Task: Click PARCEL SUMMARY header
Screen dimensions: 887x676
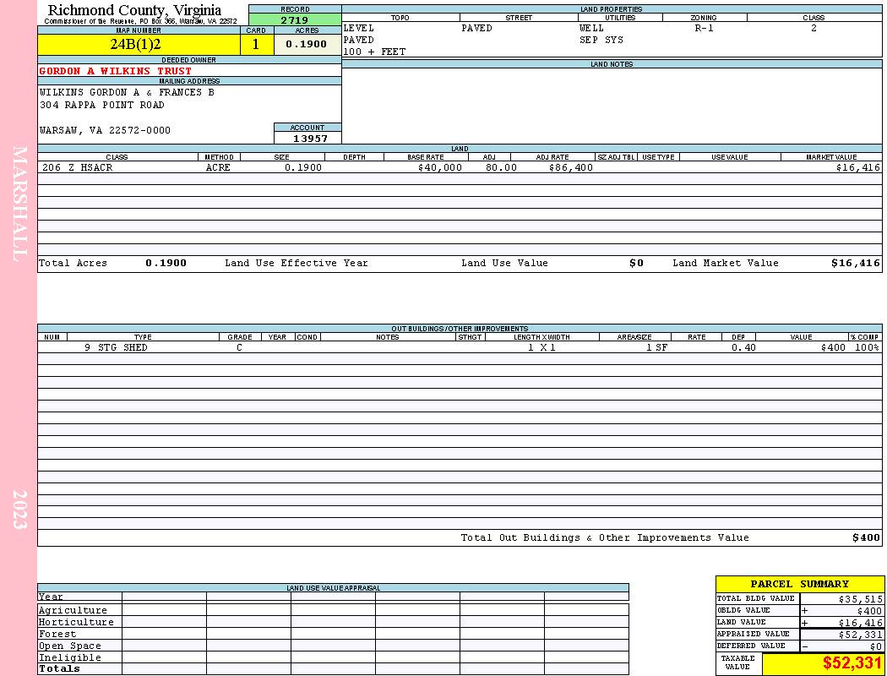Action: pos(799,584)
